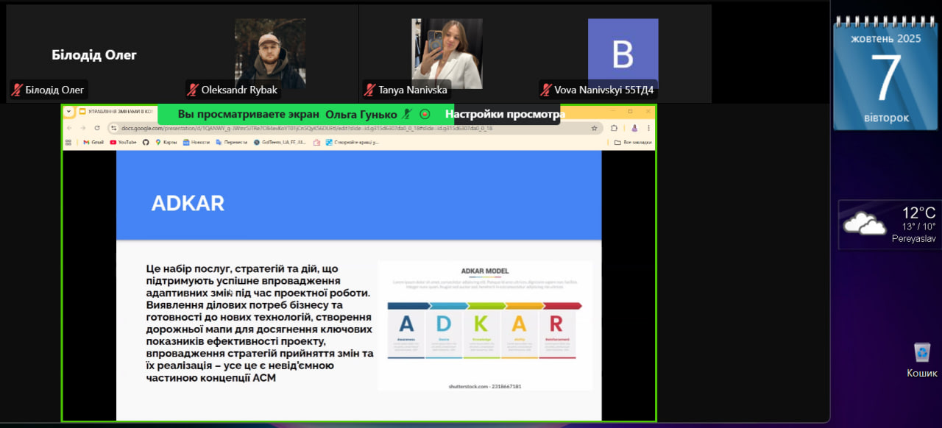This screenshot has width=942, height=428.
Task: Click Oleksandr Rybak's muted microphone icon
Action: coord(193,90)
